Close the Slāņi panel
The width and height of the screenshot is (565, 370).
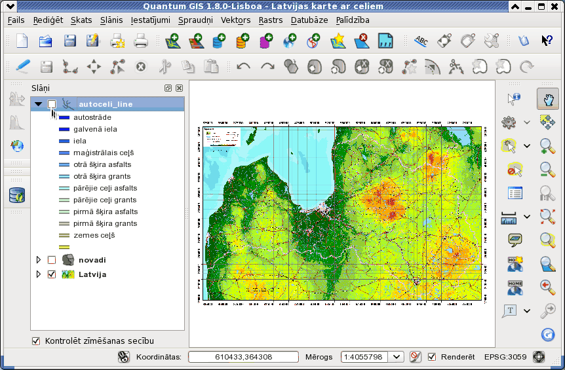click(179, 88)
